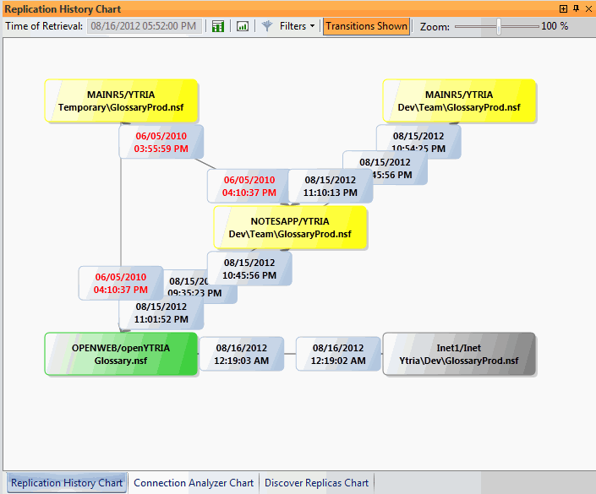
Task: Click the 08/16/2012 12:19:03 AM transition label
Action: point(242,354)
